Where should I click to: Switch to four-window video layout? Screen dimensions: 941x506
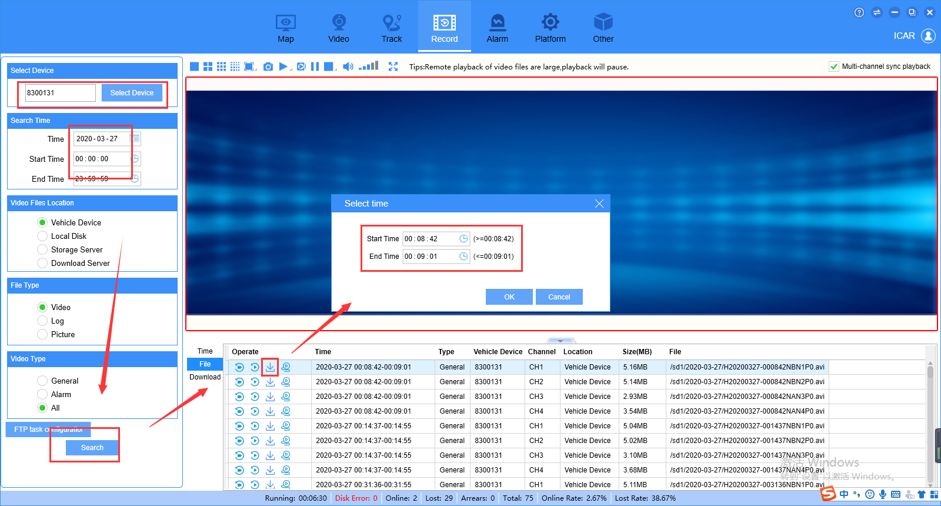tap(208, 66)
